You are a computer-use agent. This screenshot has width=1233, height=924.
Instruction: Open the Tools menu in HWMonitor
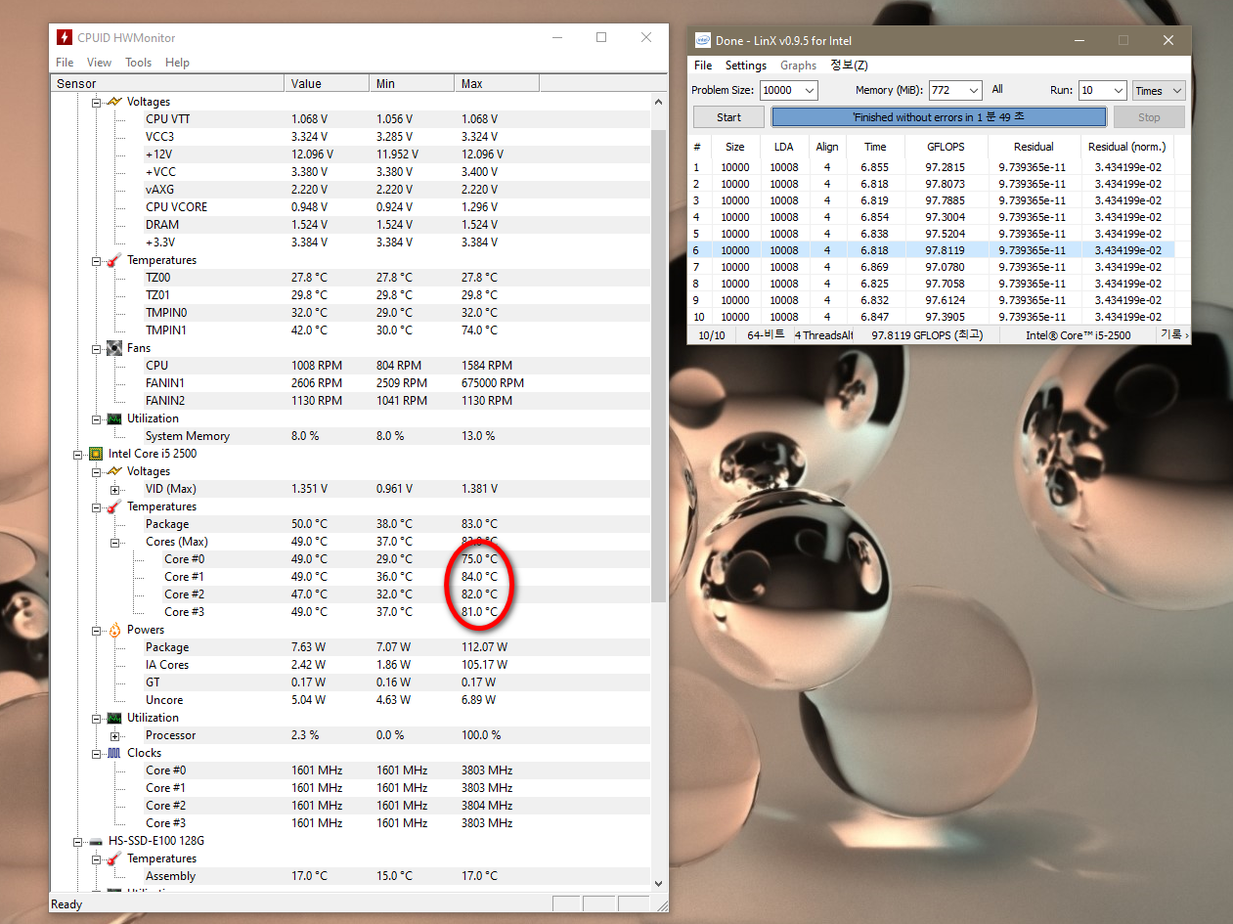138,63
